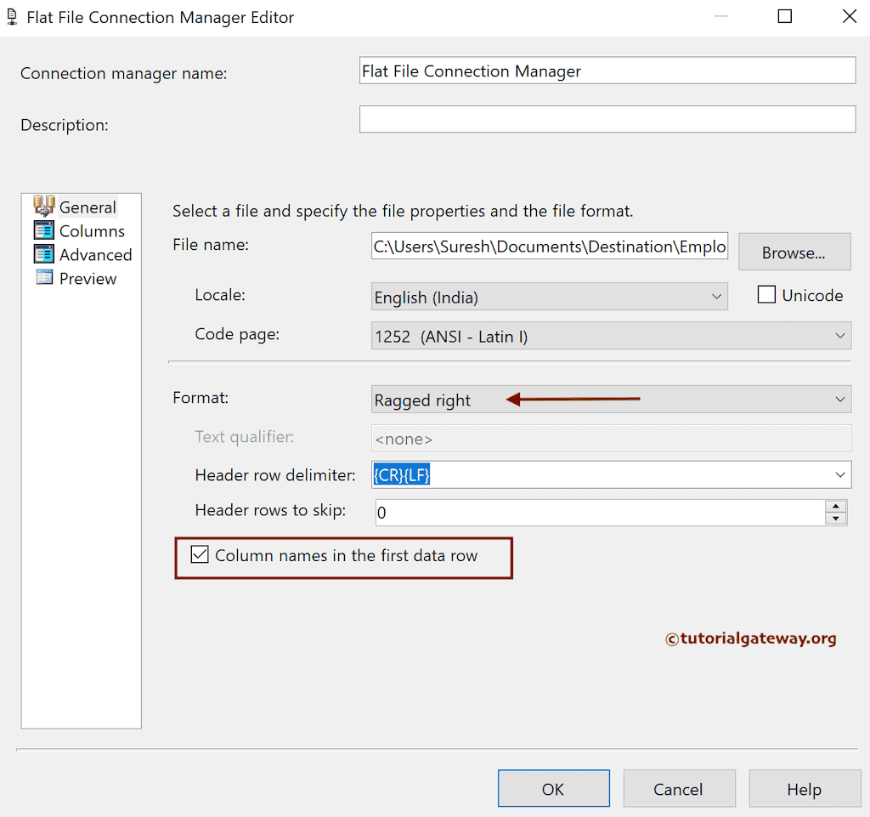Decrease Header rows to skip value
The height and width of the screenshot is (817, 870).
click(836, 518)
